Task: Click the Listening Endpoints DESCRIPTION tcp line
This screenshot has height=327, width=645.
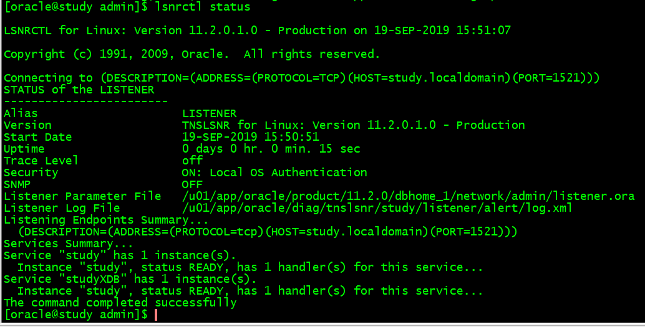Action: [x=268, y=232]
